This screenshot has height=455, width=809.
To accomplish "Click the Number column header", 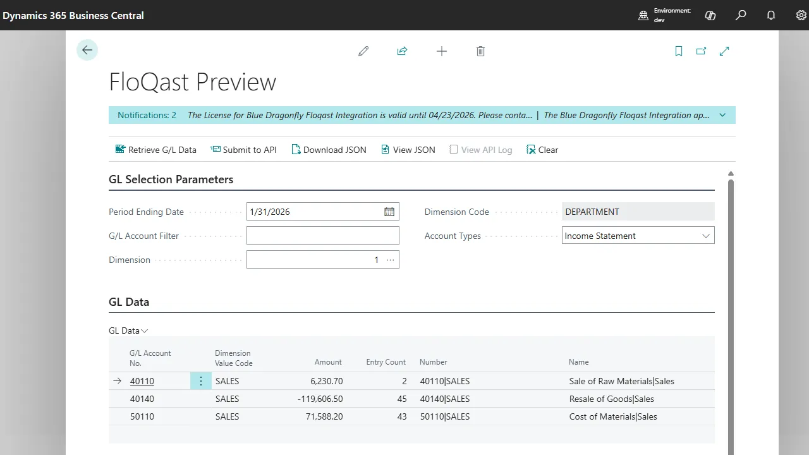I will (434, 362).
